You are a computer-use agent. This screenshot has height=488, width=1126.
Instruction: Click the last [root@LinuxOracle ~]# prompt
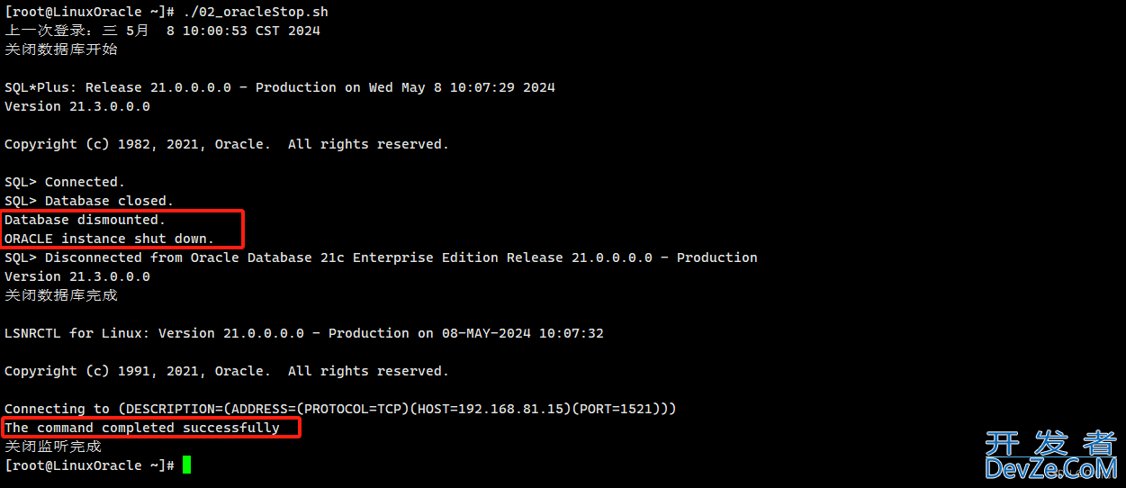coord(90,465)
